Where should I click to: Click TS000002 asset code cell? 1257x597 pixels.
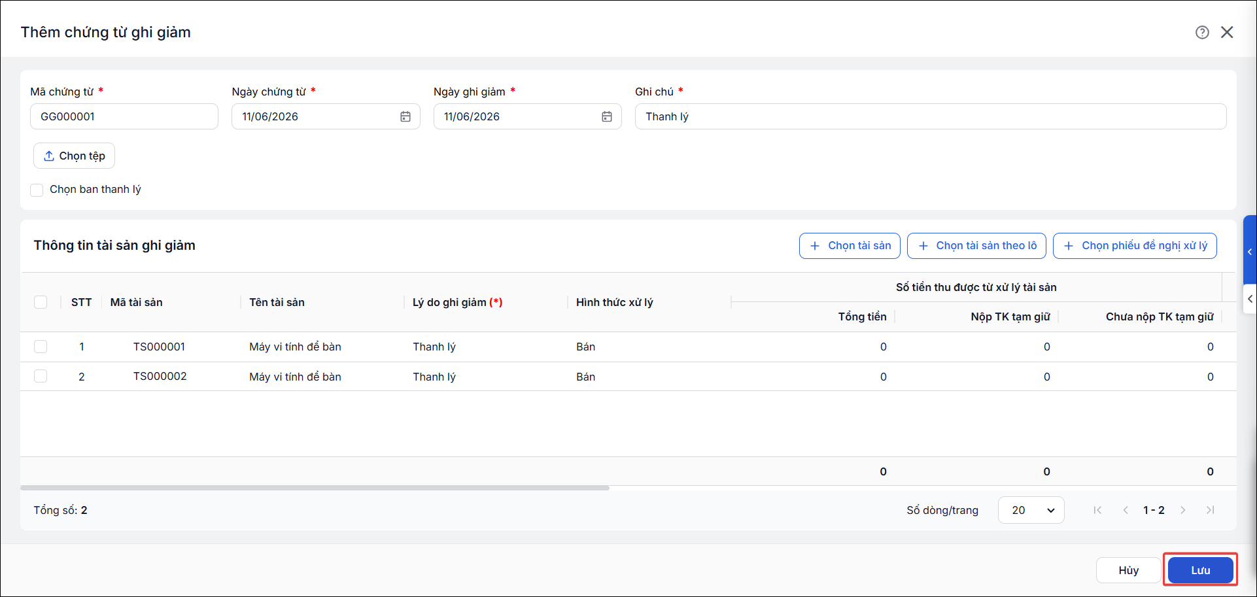tap(160, 377)
